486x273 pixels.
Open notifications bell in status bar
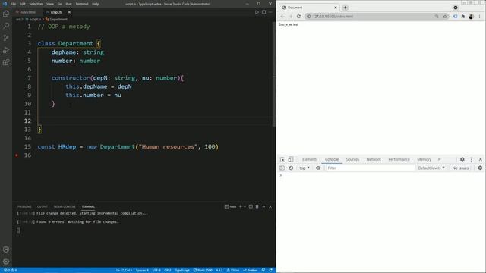point(270,270)
